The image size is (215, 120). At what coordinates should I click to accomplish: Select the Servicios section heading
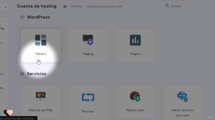click(37, 74)
